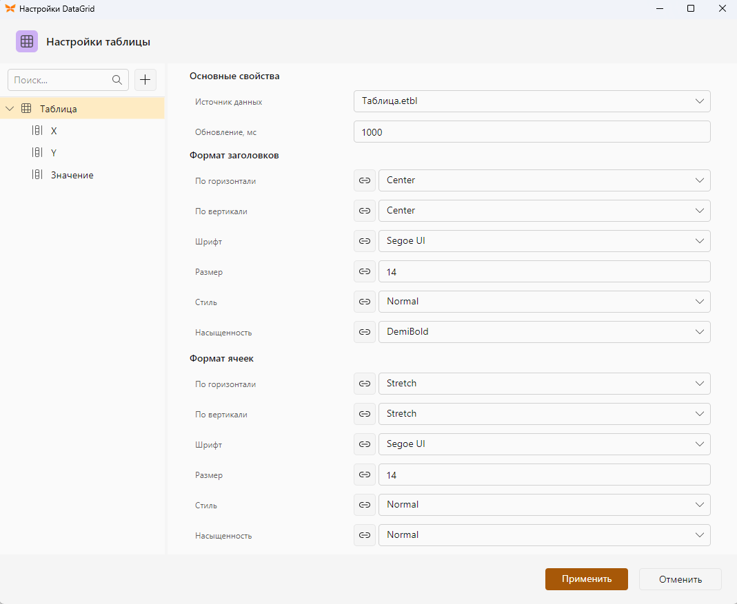Click the link icon for header Размер
Viewport: 737px width, 604px height.
click(x=365, y=271)
